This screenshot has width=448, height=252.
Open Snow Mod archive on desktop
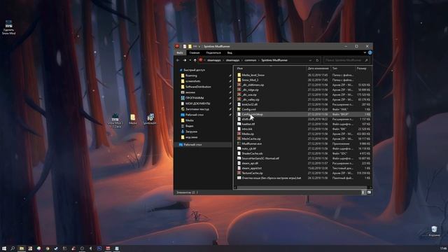[115, 120]
